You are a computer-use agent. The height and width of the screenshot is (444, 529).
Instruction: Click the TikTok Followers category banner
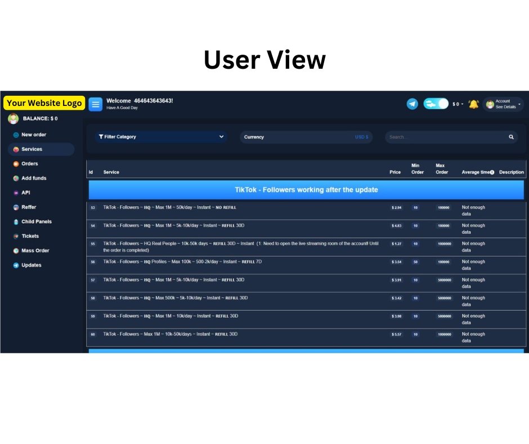[306, 190]
